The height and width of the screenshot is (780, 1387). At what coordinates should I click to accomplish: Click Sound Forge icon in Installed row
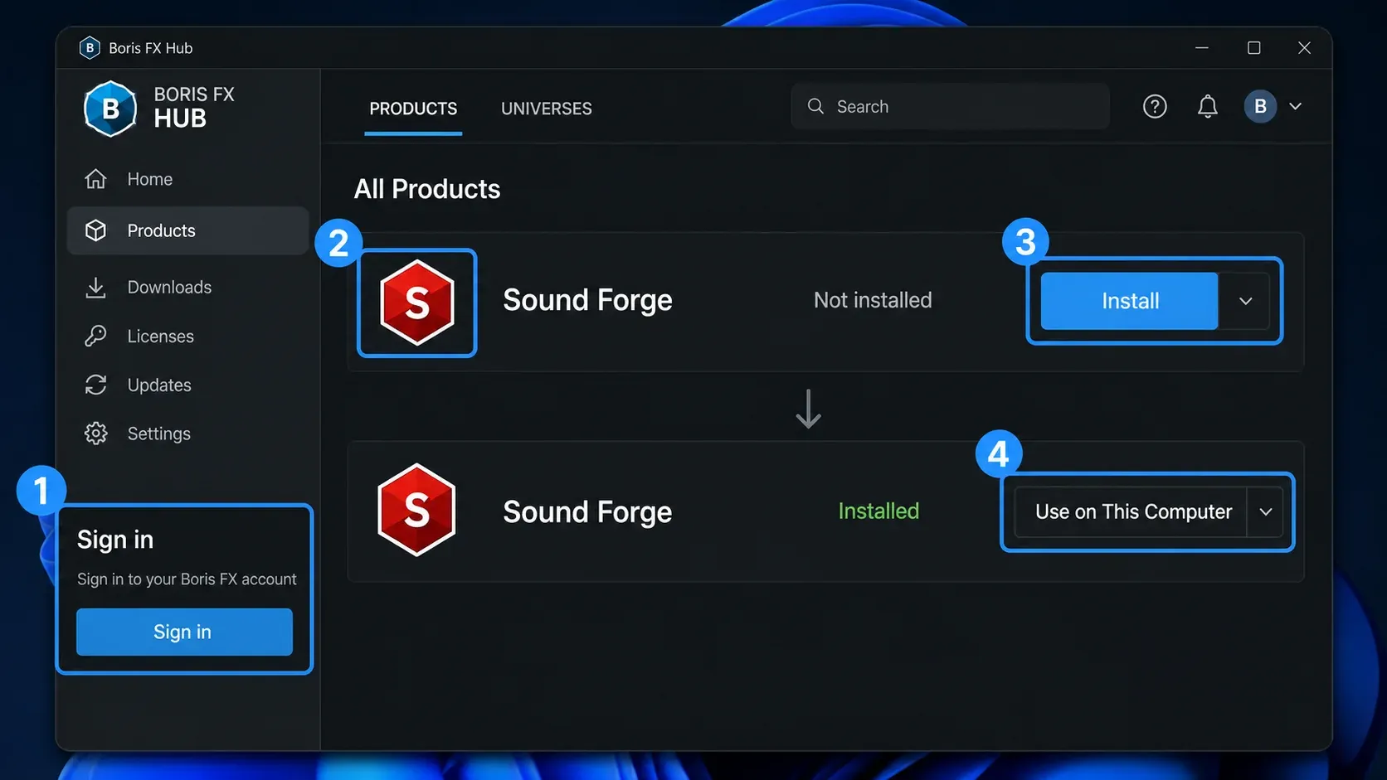[416, 510]
